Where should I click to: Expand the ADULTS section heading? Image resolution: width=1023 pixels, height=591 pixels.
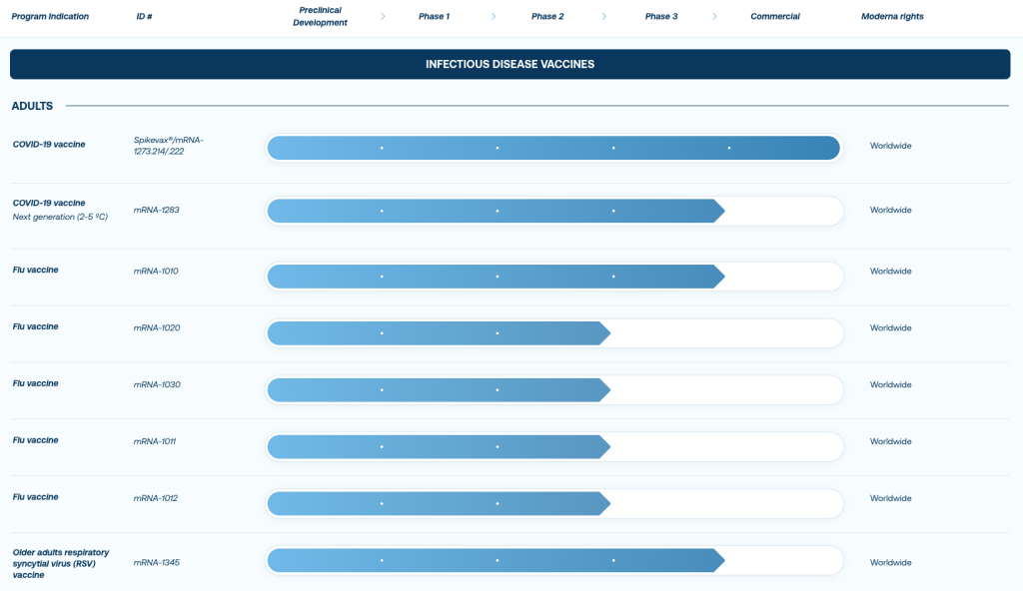33,106
